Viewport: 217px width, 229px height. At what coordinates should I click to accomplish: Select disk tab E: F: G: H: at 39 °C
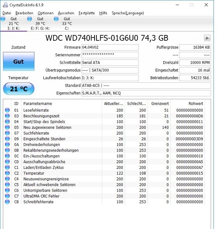click(40, 24)
